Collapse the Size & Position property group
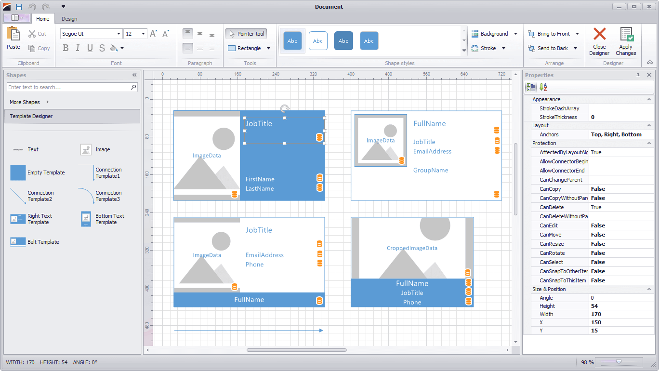The width and height of the screenshot is (659, 371). (649, 289)
